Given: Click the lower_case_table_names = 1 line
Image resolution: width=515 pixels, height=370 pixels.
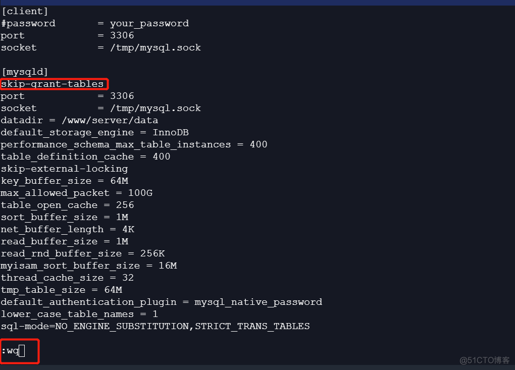Looking at the screenshot, I should tap(79, 314).
